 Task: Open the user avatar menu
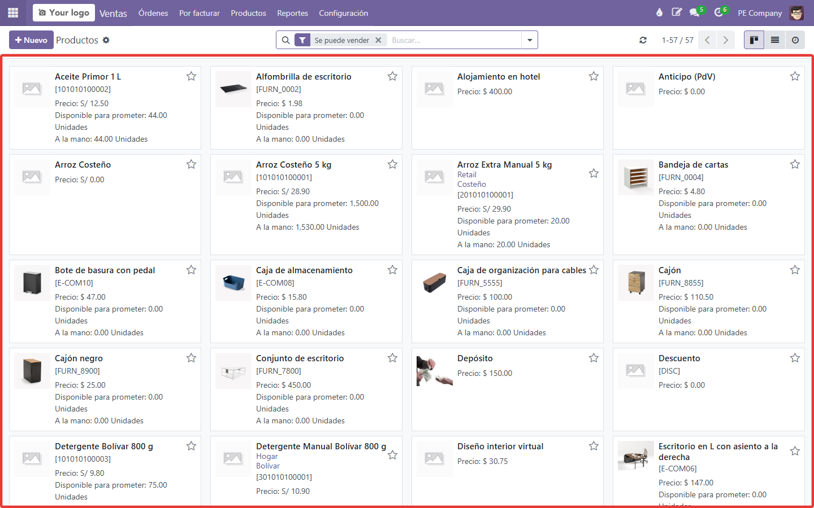point(796,12)
